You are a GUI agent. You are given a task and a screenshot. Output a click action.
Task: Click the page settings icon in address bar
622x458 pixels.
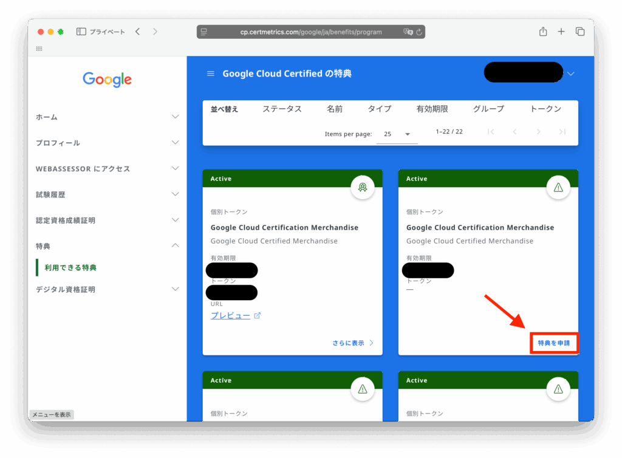[x=204, y=32]
